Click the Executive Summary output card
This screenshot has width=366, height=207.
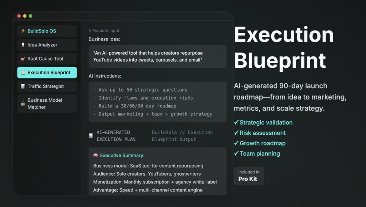pos(157,171)
